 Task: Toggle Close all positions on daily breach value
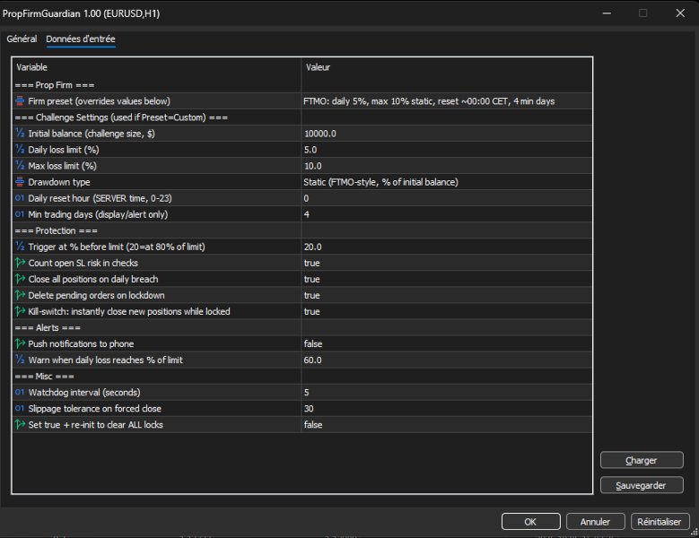click(447, 279)
